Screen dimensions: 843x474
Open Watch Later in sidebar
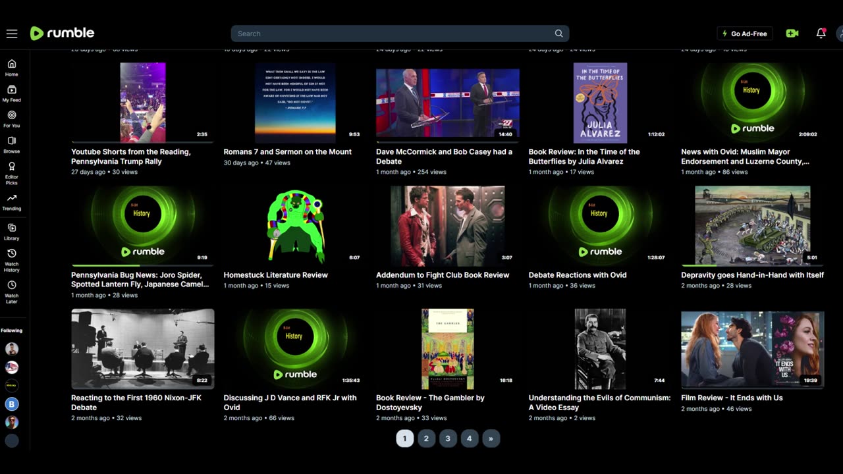tap(12, 292)
